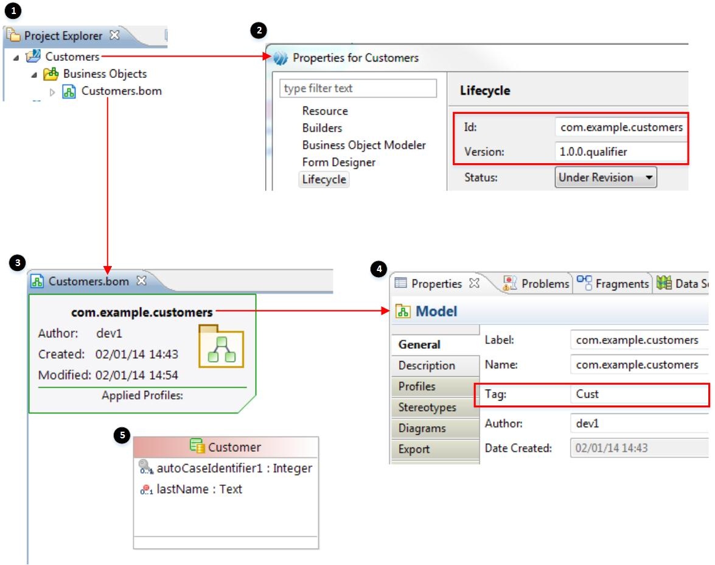Click the Author field containing dev1
The width and height of the screenshot is (715, 565).
[x=640, y=424]
